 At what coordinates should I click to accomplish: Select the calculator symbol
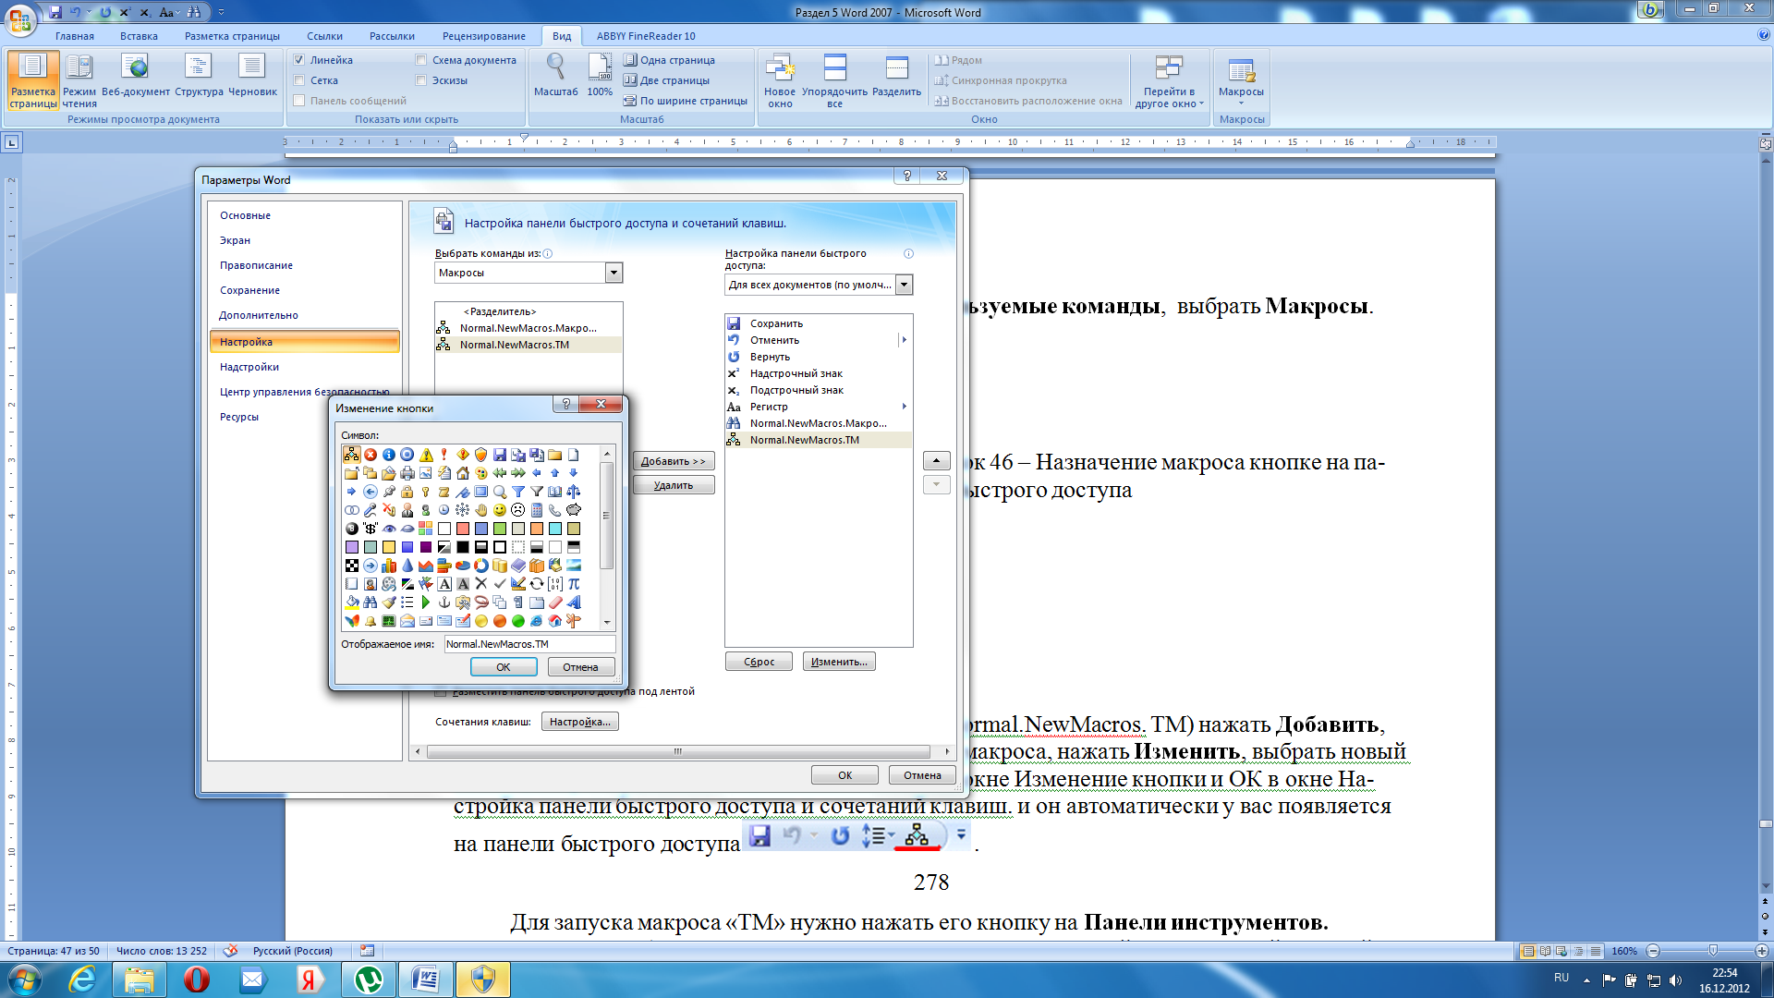[537, 510]
